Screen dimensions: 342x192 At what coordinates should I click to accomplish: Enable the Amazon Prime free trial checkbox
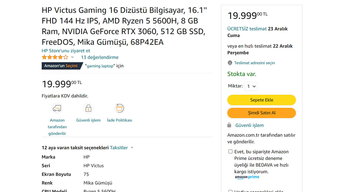[230, 151]
